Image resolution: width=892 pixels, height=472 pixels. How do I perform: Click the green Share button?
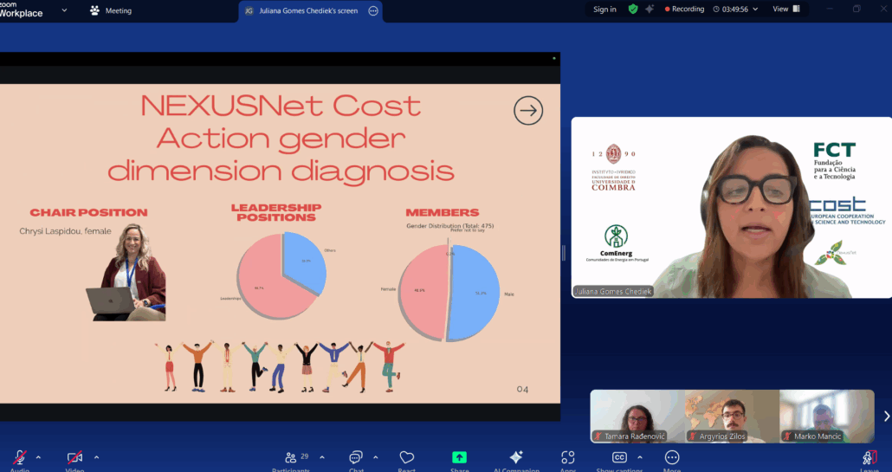[459, 457]
